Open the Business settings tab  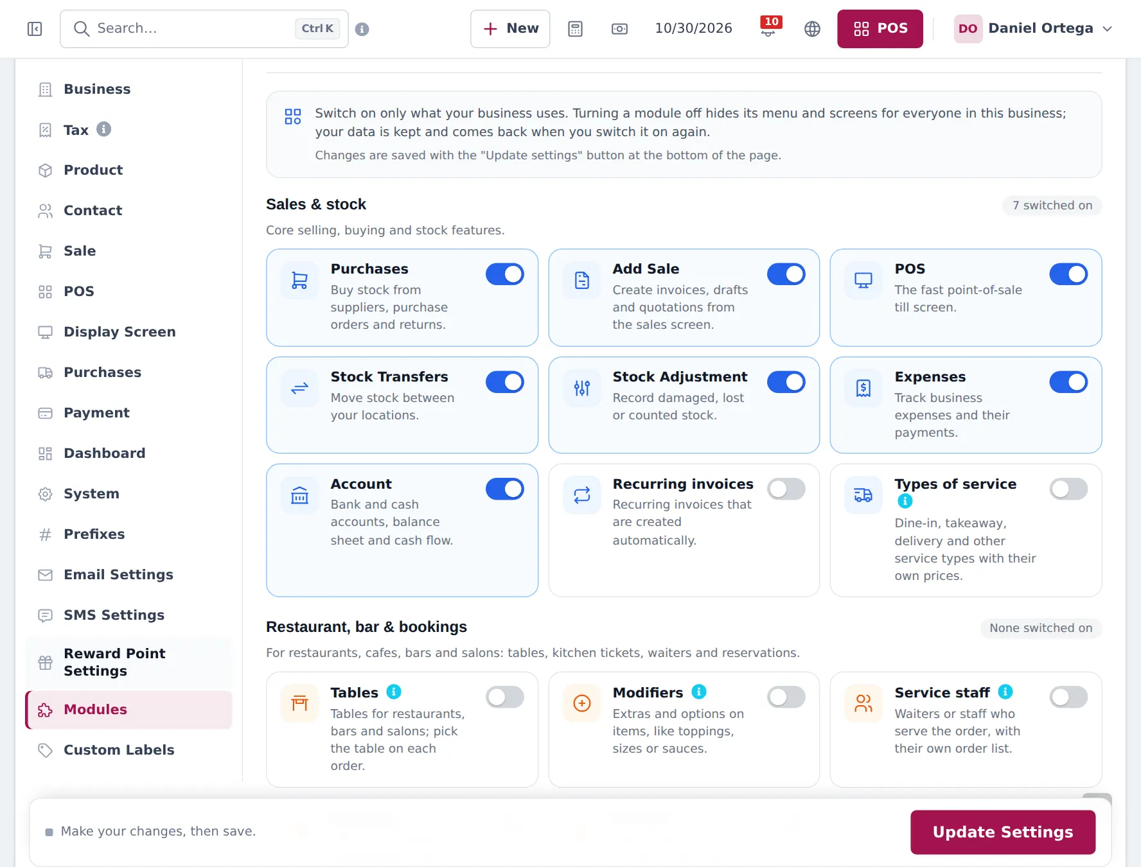pyautogui.click(x=128, y=89)
